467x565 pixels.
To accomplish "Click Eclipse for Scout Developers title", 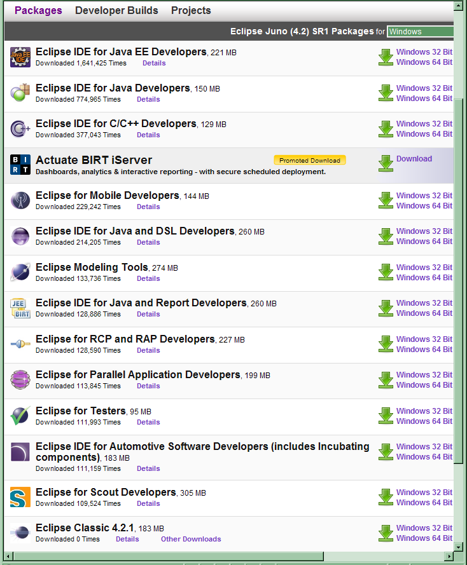I will coord(106,492).
